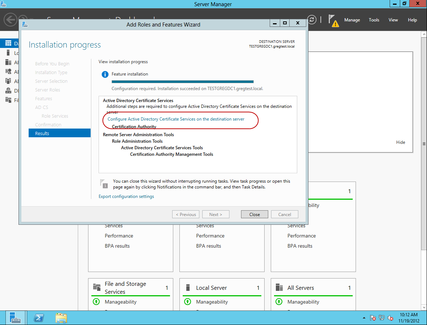Select the Features step in the wizard
The image size is (427, 325).
(43, 98)
